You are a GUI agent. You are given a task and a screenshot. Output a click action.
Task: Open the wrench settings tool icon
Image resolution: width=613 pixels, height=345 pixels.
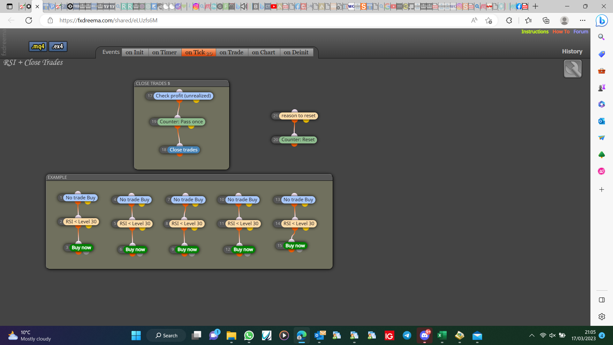click(572, 69)
